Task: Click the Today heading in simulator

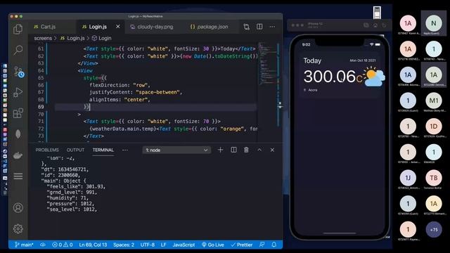Action: pyautogui.click(x=312, y=61)
